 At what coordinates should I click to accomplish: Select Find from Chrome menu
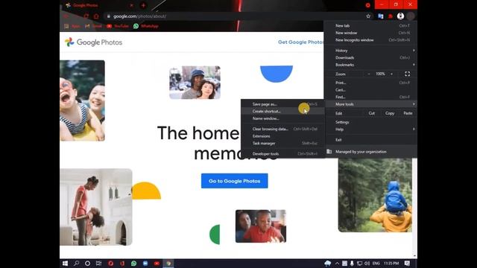(371, 97)
